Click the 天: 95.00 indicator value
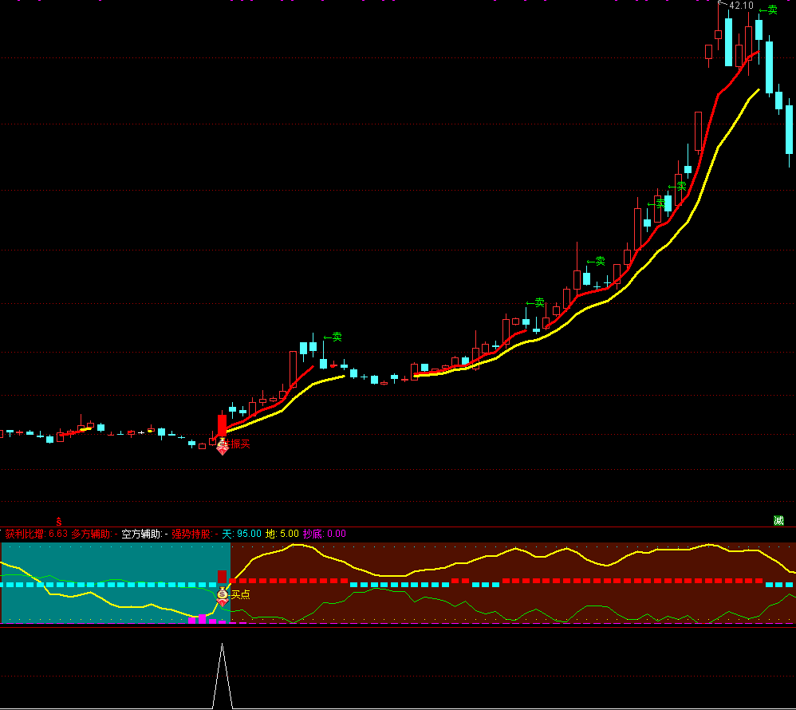 pyautogui.click(x=242, y=534)
